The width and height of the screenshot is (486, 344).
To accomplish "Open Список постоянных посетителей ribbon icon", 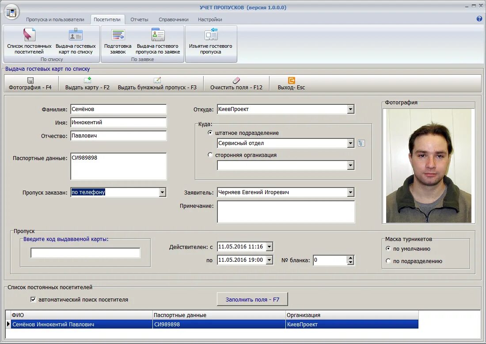I will [29, 41].
